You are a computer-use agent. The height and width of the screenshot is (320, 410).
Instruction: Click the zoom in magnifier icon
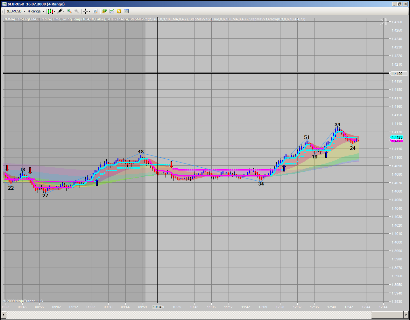[x=69, y=11]
